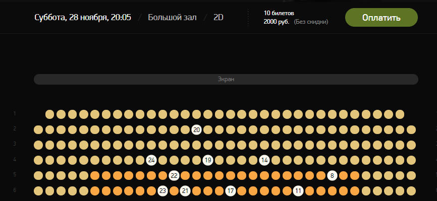
Task: Deselect seat 20 in row 2
Action: pos(196,130)
